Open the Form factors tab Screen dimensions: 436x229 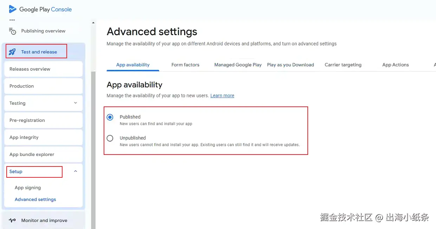[x=186, y=65]
